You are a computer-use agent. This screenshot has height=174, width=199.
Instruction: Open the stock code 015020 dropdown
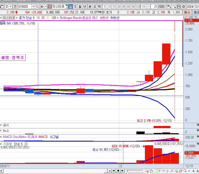(33, 6)
